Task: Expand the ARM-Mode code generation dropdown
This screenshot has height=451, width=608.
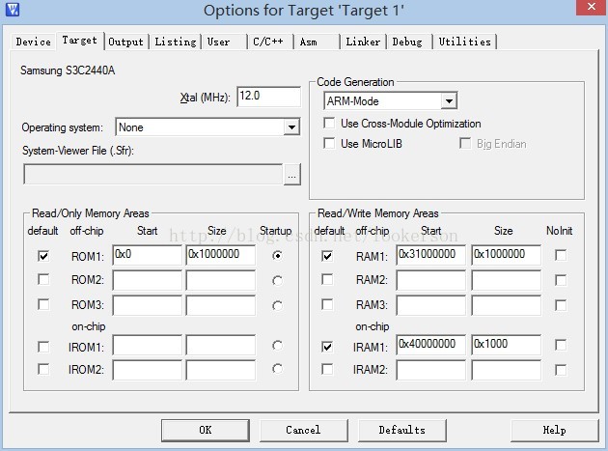Action: point(449,100)
